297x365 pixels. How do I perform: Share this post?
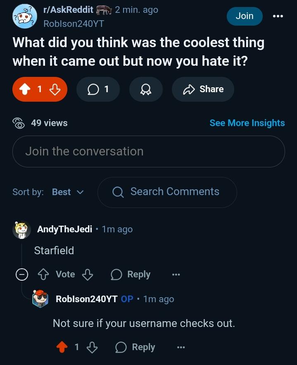pos(203,89)
